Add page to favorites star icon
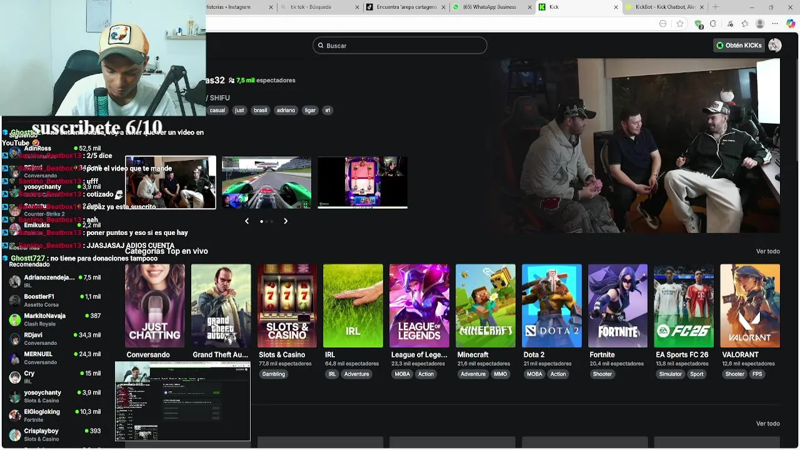 (x=680, y=24)
